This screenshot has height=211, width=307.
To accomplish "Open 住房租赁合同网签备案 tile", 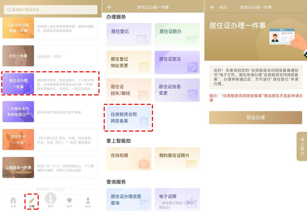I will (129, 118).
